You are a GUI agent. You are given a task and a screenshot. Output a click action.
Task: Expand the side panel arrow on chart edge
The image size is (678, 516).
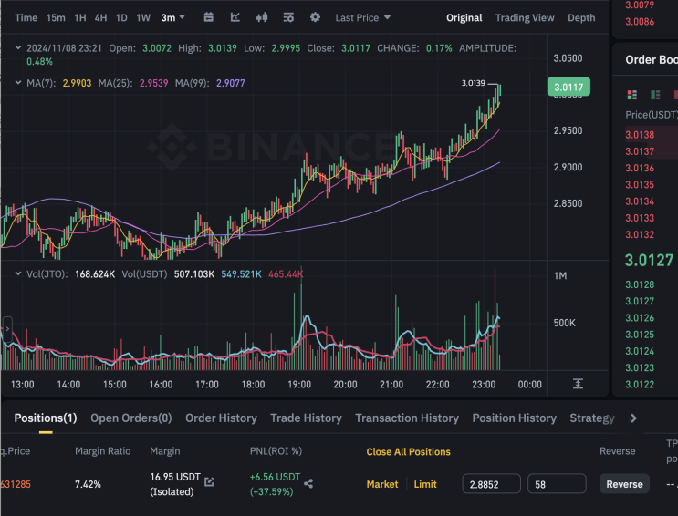[7, 328]
